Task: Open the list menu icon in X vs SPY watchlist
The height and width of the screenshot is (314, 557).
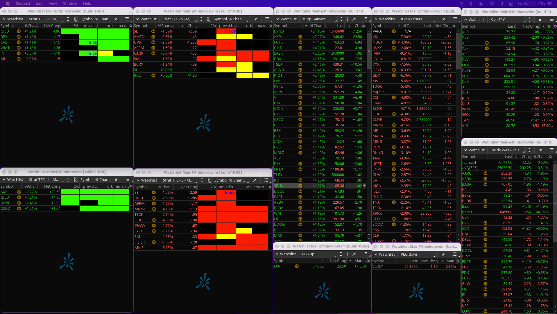Action: [x=551, y=19]
